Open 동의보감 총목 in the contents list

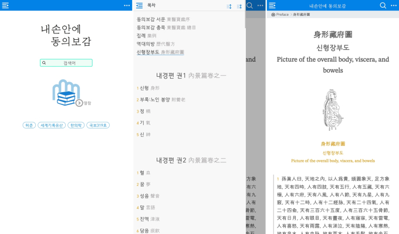(x=166, y=27)
